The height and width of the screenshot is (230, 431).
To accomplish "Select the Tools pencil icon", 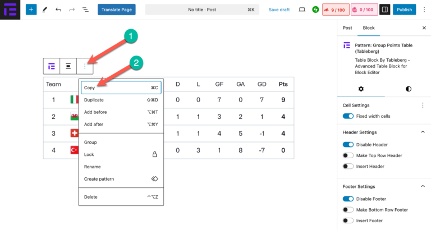I will 44,10.
